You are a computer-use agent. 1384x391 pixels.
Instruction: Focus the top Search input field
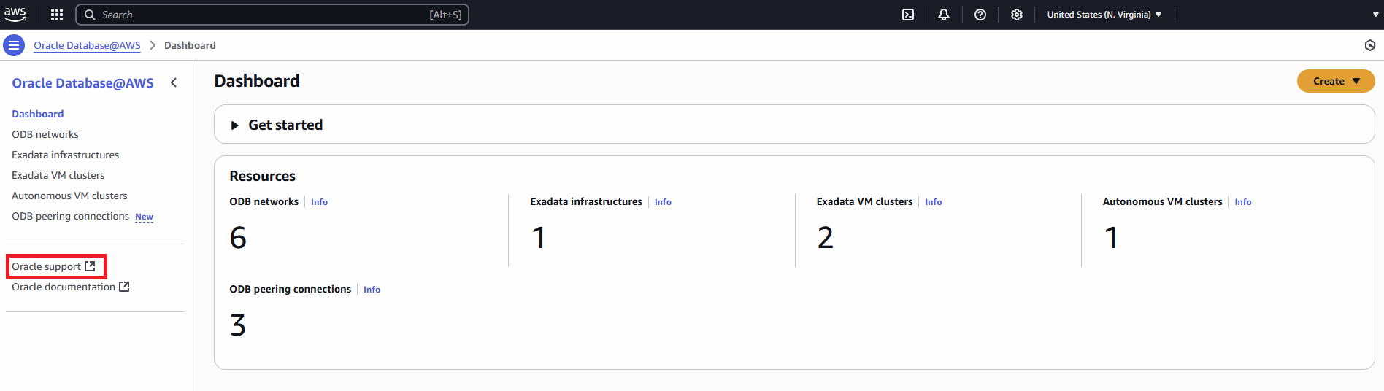tap(272, 15)
